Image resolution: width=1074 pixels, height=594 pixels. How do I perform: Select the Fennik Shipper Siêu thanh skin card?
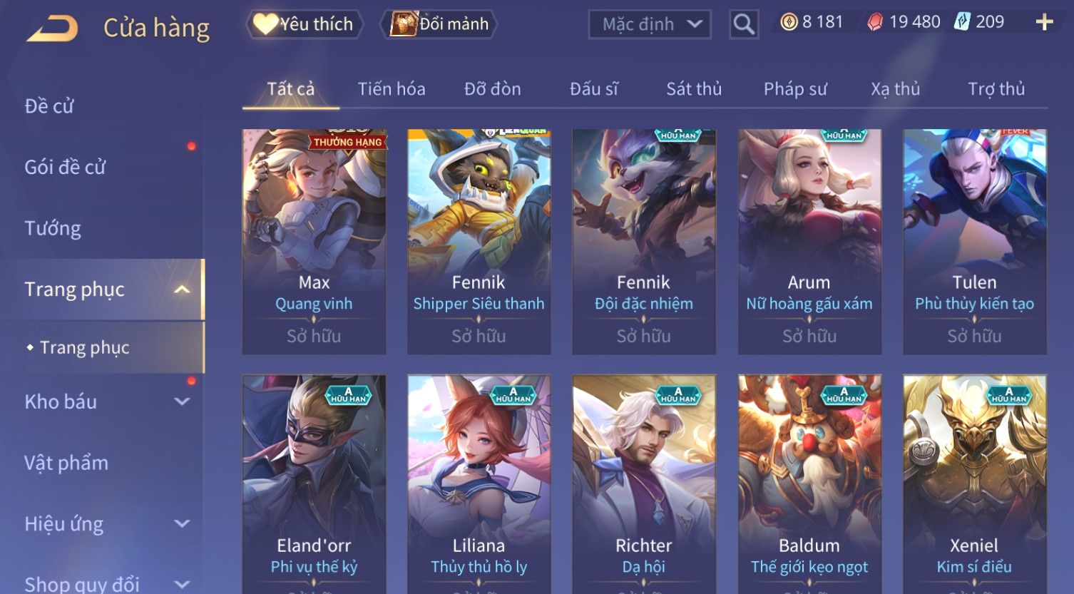pyautogui.click(x=479, y=242)
